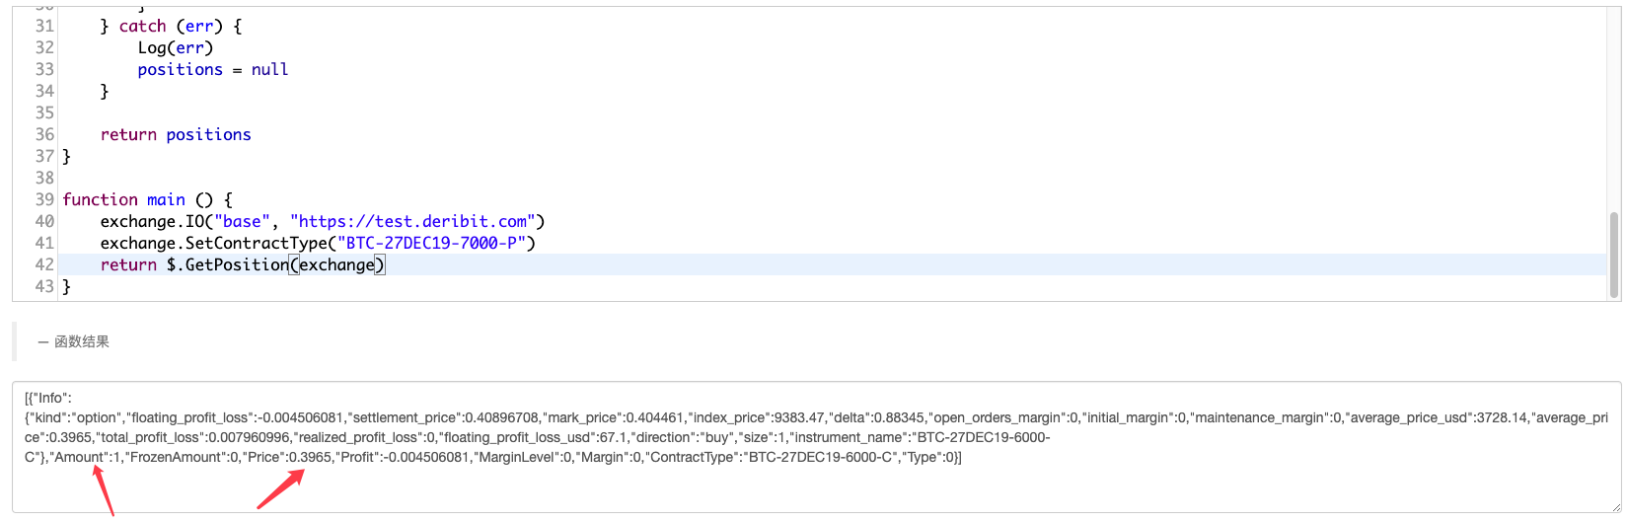Image resolution: width=1627 pixels, height=523 pixels.
Task: Click the result box resize handle
Action: 1614,506
